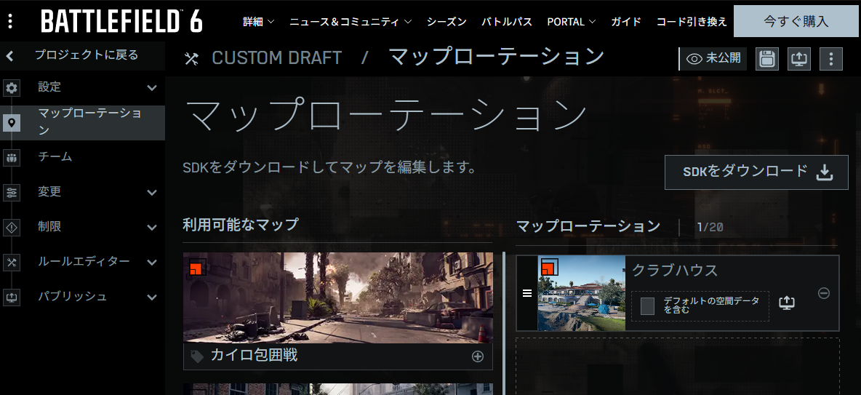Click the 今すぐ購入 button
This screenshot has height=395, width=861.
(x=796, y=21)
